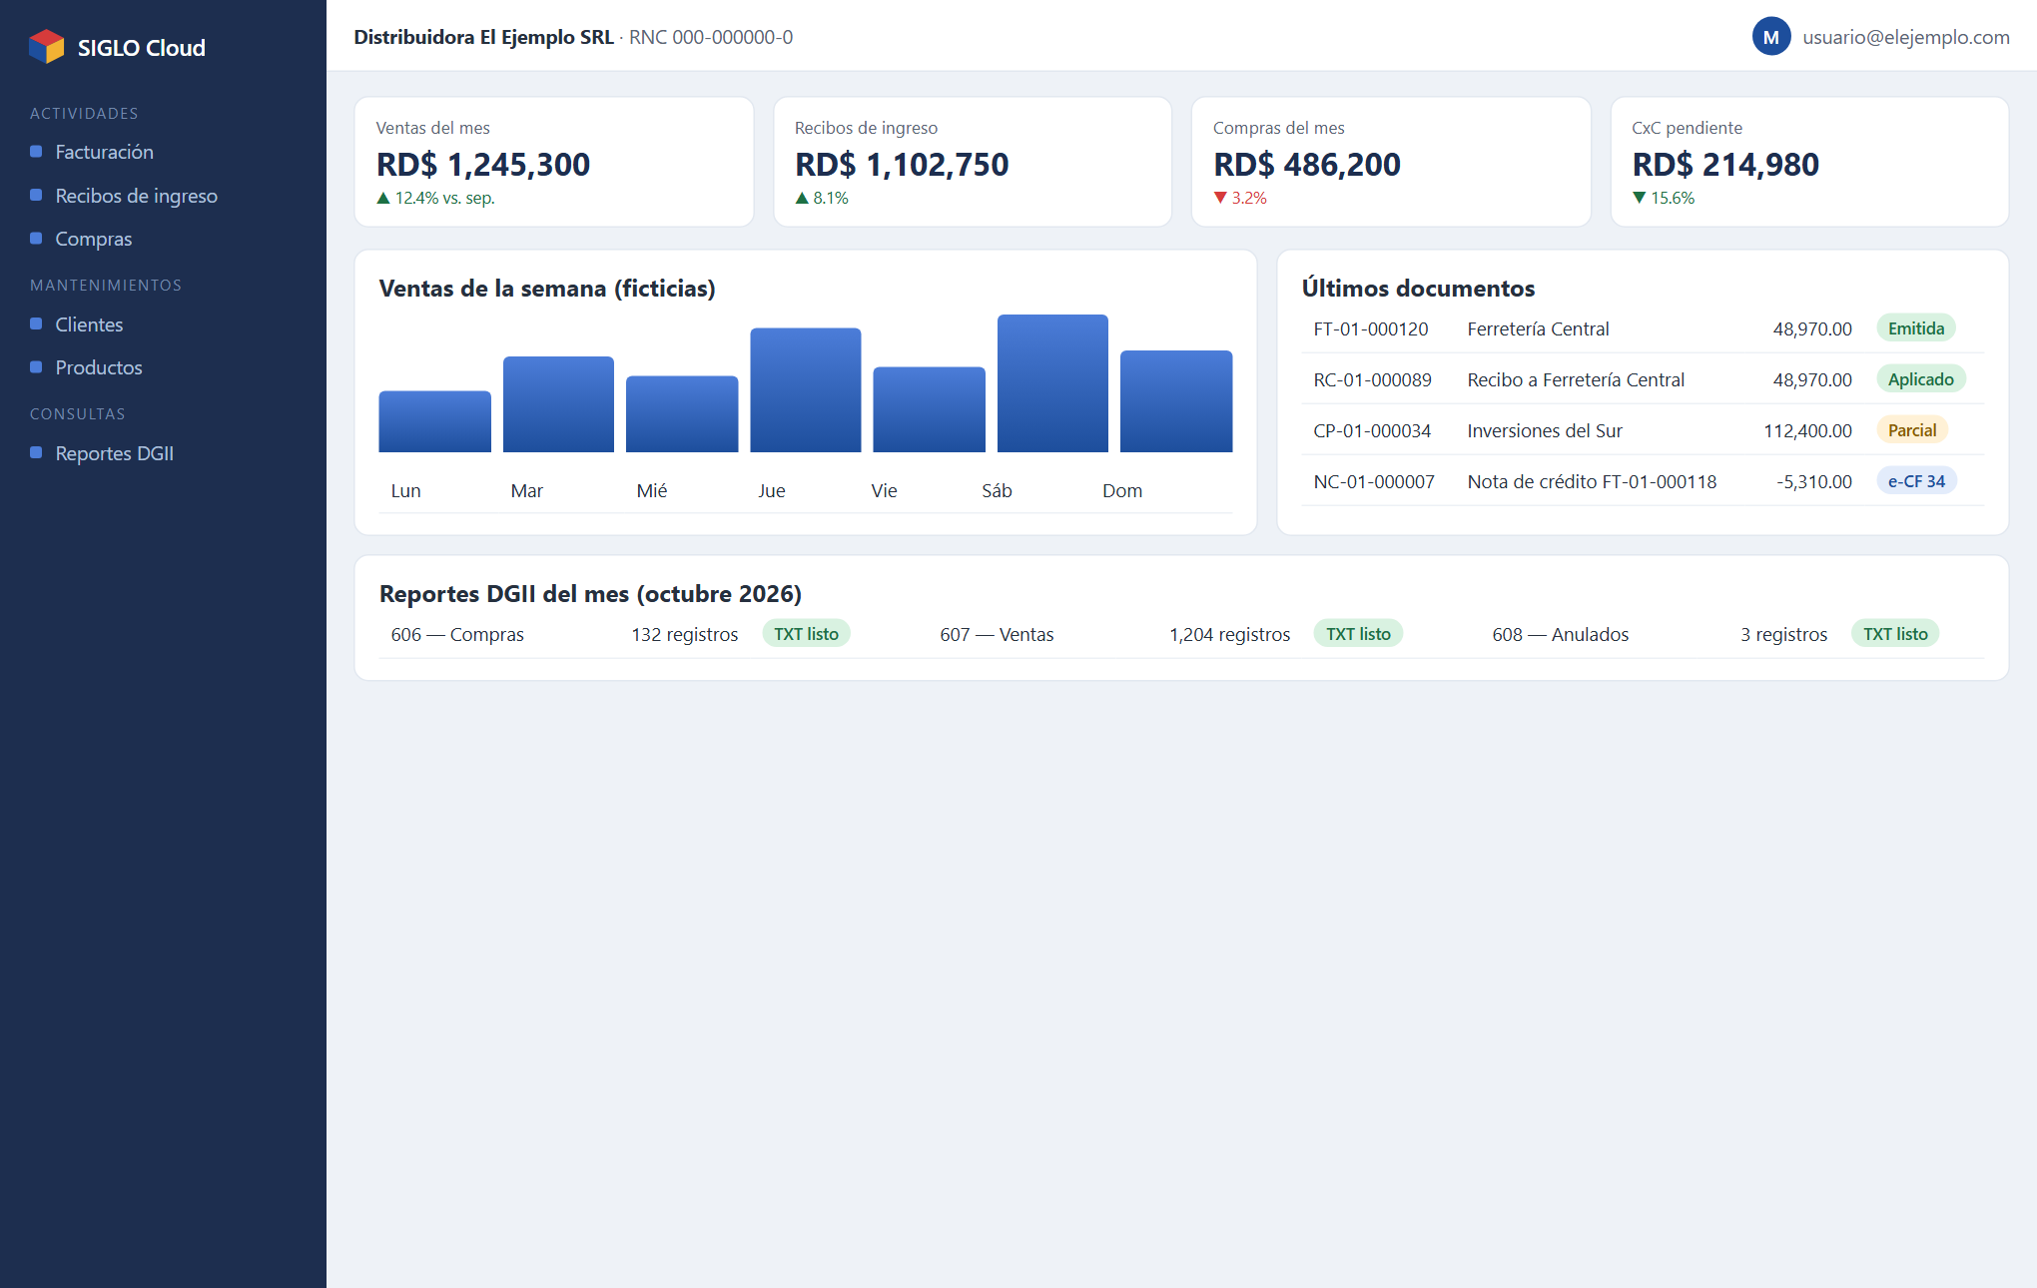Click TXT listo badge for 607 Ventas

pos(1358,634)
